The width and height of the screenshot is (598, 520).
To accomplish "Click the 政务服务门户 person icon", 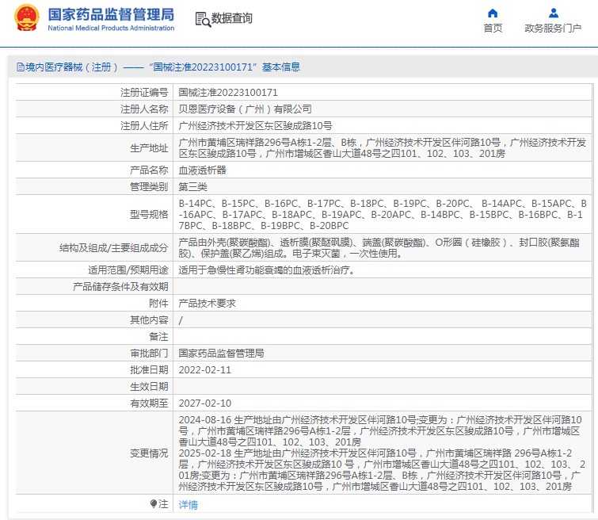I will click(x=554, y=13).
